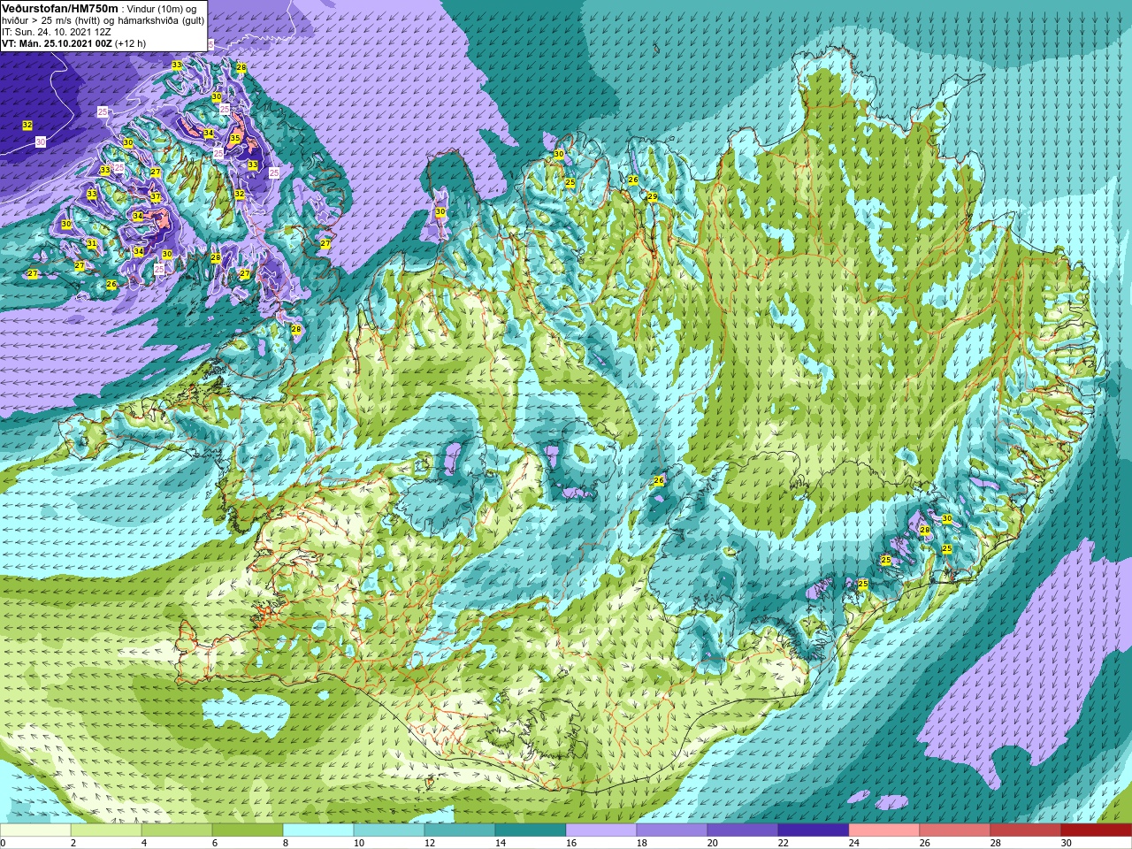Image resolution: width=1132 pixels, height=849 pixels.
Task: Click the title text Veðurstofan/HM750m
Action: (x=60, y=9)
